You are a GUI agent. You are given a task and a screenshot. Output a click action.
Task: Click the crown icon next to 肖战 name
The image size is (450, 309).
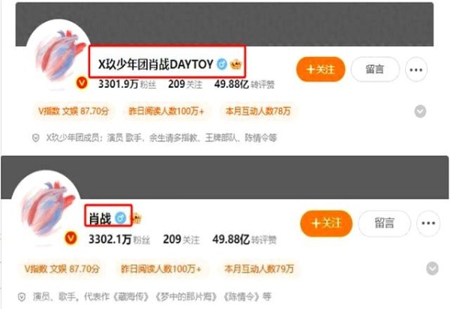coord(136,218)
